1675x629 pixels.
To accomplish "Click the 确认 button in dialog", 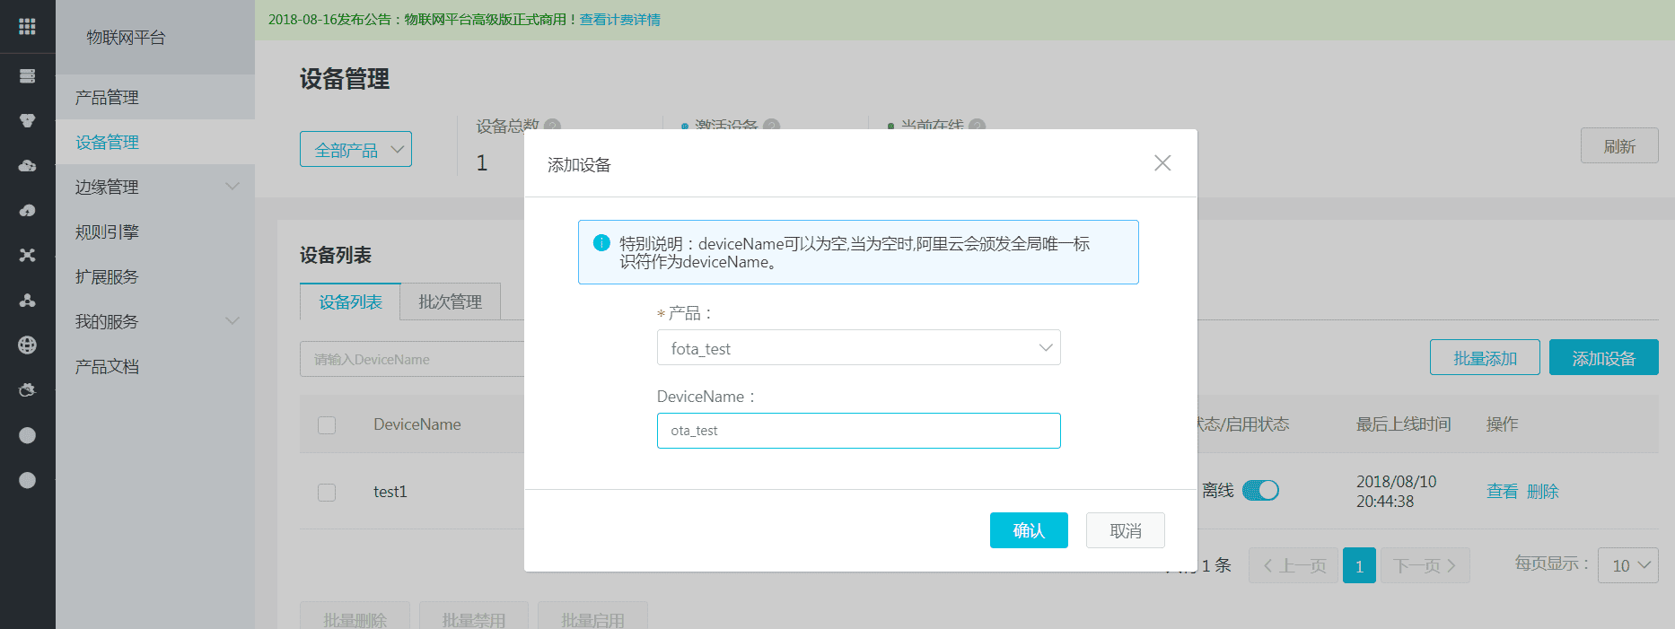I will click(1029, 530).
